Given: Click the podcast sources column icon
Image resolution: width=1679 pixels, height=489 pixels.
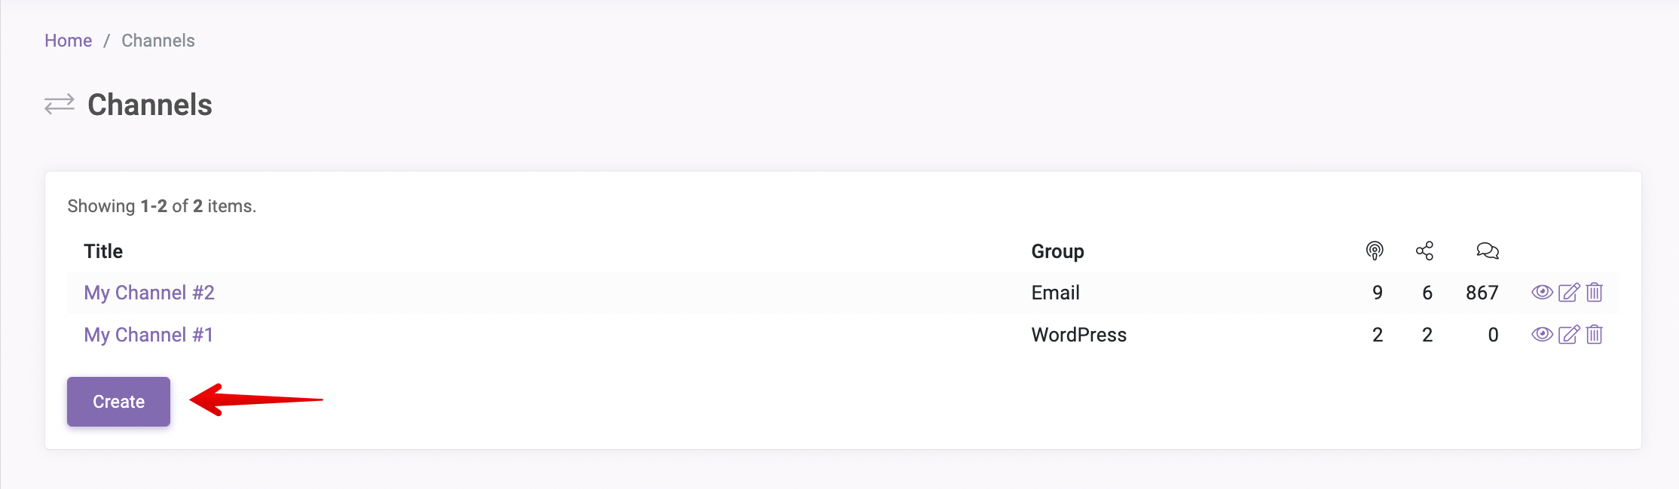Looking at the screenshot, I should [1375, 251].
